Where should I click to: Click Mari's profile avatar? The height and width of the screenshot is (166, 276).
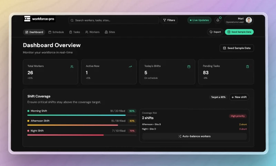[249, 20]
